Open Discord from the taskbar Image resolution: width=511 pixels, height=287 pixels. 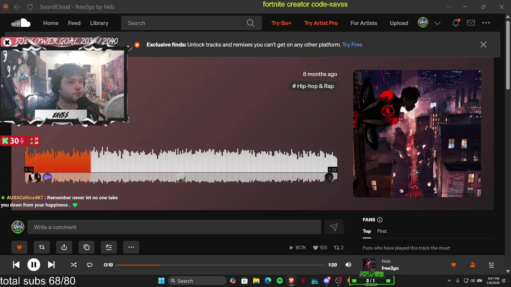coord(327,281)
